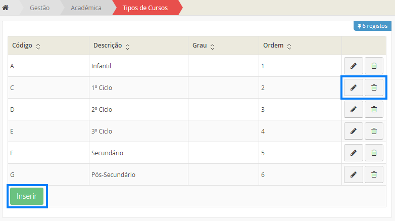Click the home icon in breadcrumb
The height and width of the screenshot is (221, 395).
click(x=6, y=8)
